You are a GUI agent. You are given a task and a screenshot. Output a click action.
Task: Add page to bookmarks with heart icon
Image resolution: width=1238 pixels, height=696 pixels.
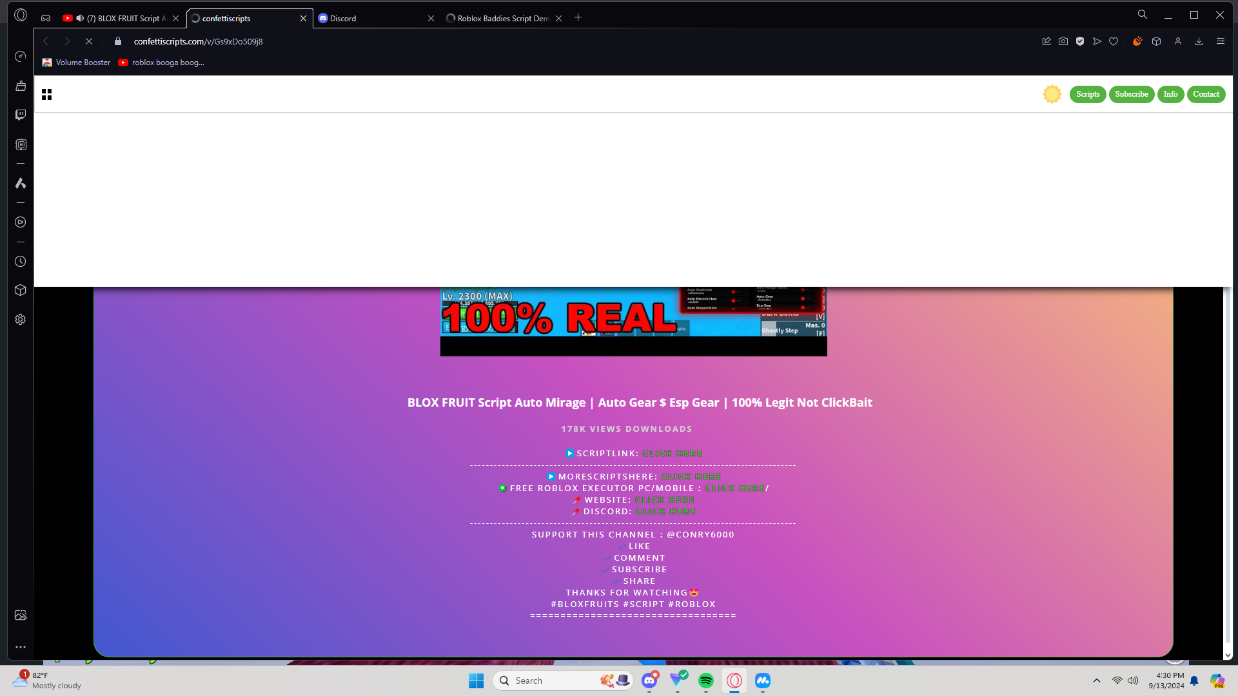coord(1114,41)
